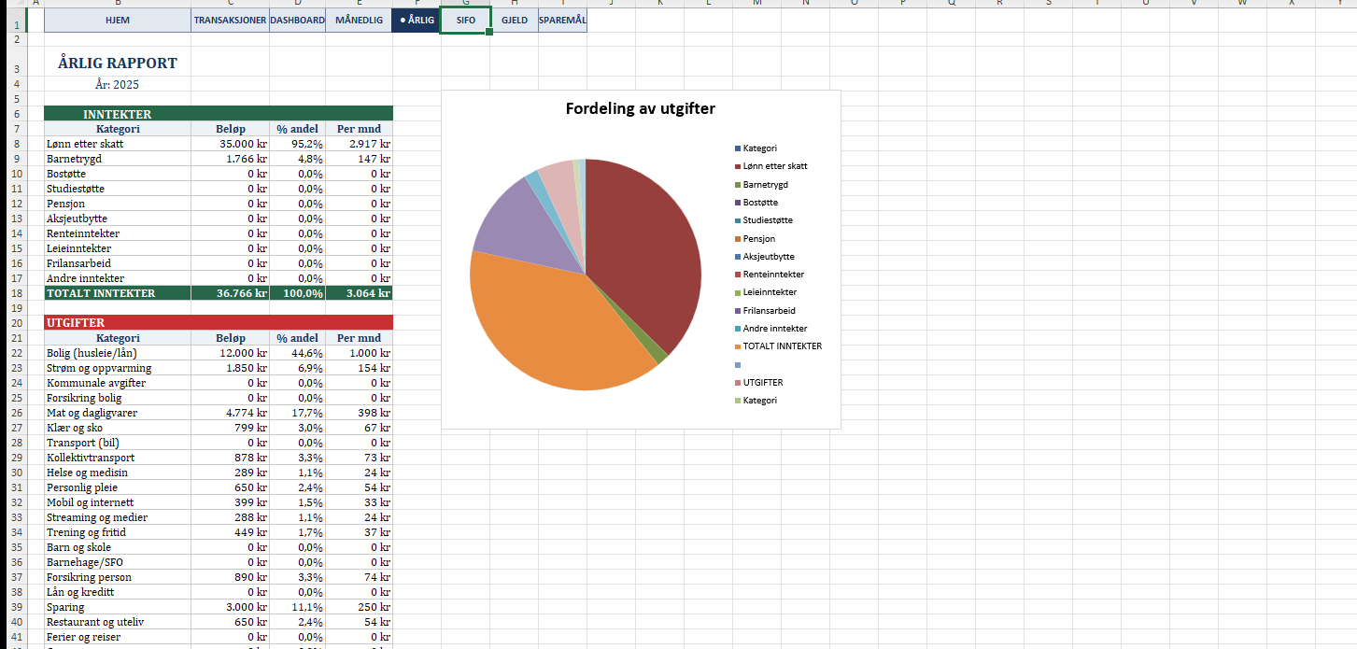Select the active ÅRLIG navigation tab
The height and width of the screenshot is (649, 1357).
pyautogui.click(x=416, y=20)
